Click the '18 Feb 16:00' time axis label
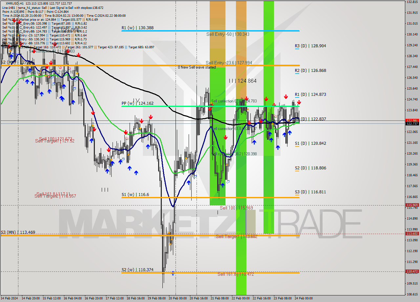The width and height of the screenshot is (420, 302). point(136,299)
